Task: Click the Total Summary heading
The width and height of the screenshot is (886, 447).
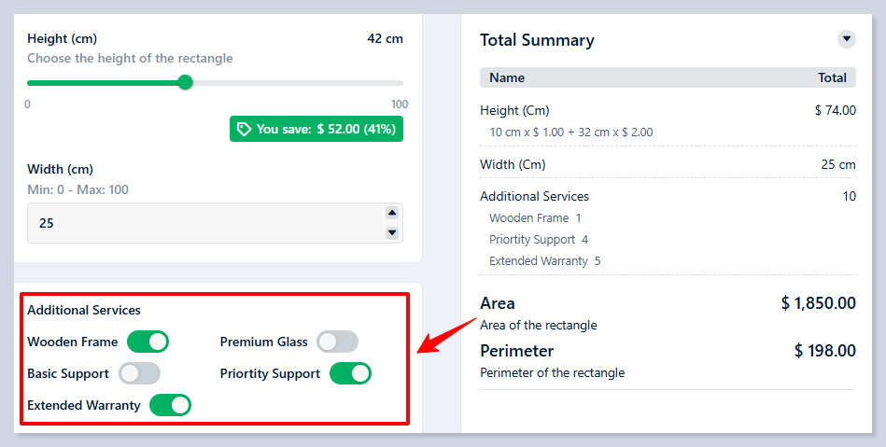Action: (x=537, y=40)
